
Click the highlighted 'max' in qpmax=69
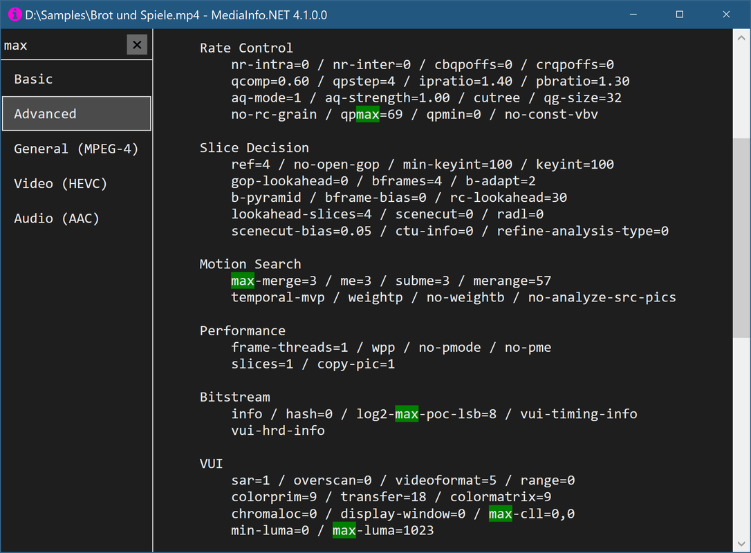click(368, 115)
